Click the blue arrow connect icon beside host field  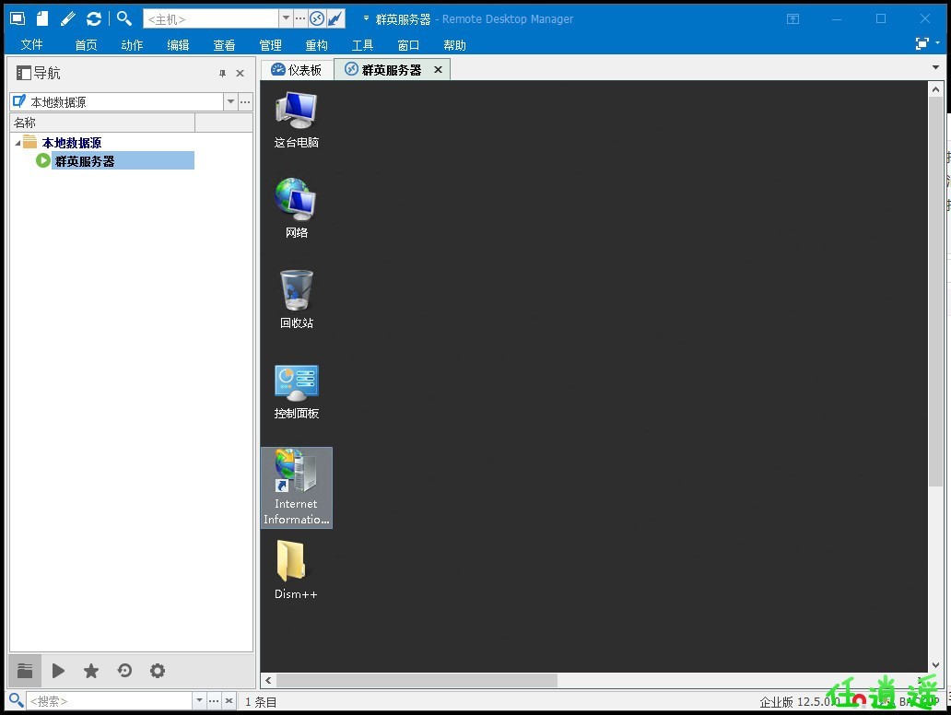[x=335, y=18]
